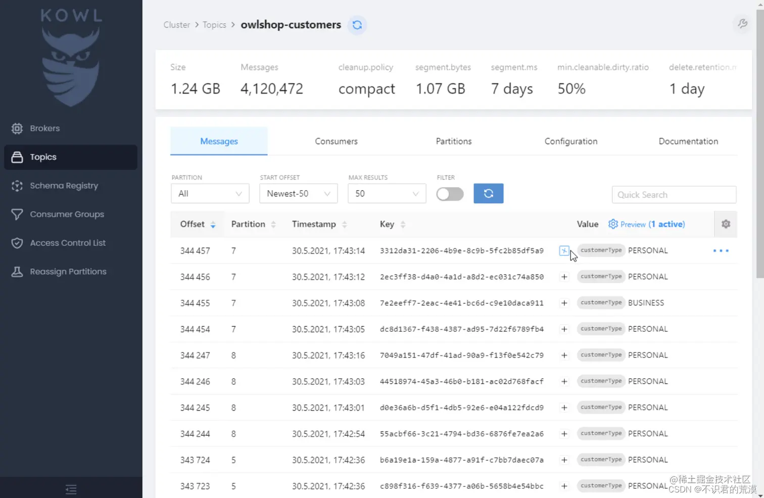Switch to the Messages tab
764x498 pixels.
click(219, 141)
